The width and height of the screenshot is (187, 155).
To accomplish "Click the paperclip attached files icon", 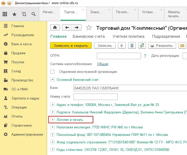I will pyautogui.click(x=122, y=45).
